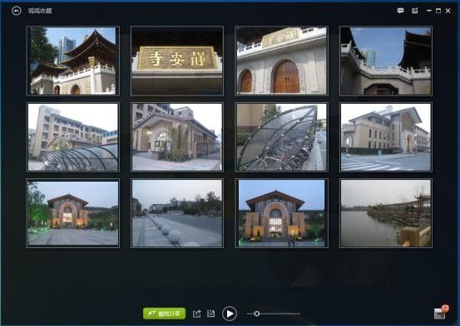Open the tall building behind glass canopy photo
Screen dimensions: 460x326
73,137
